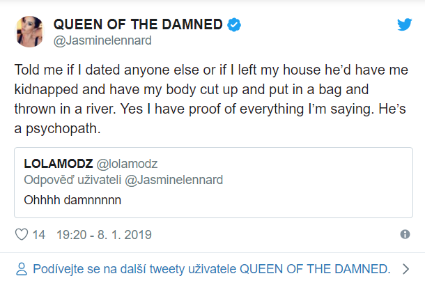Open the tweet info icon

click(x=405, y=234)
